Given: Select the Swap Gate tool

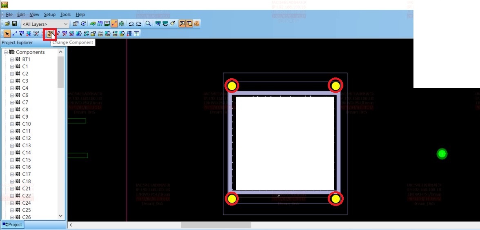Looking at the screenshot, I should point(86,33).
